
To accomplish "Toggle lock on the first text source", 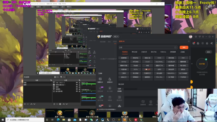I will [x=79, y=83].
